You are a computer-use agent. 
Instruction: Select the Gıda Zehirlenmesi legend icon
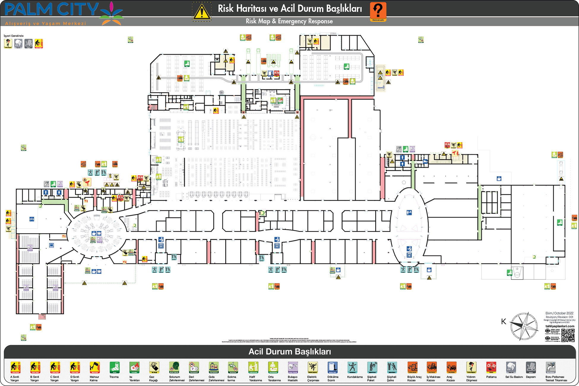point(213,367)
